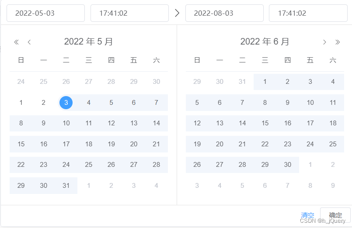Select greyed April 27 in left calendar
Viewport: 352px width, 228px height.
click(89, 82)
